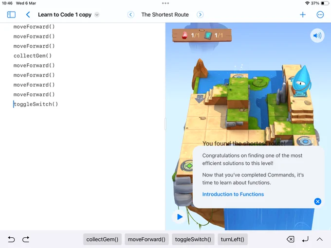
Task: Insert turnLeft() from the shortcut bar
Action: click(x=232, y=239)
